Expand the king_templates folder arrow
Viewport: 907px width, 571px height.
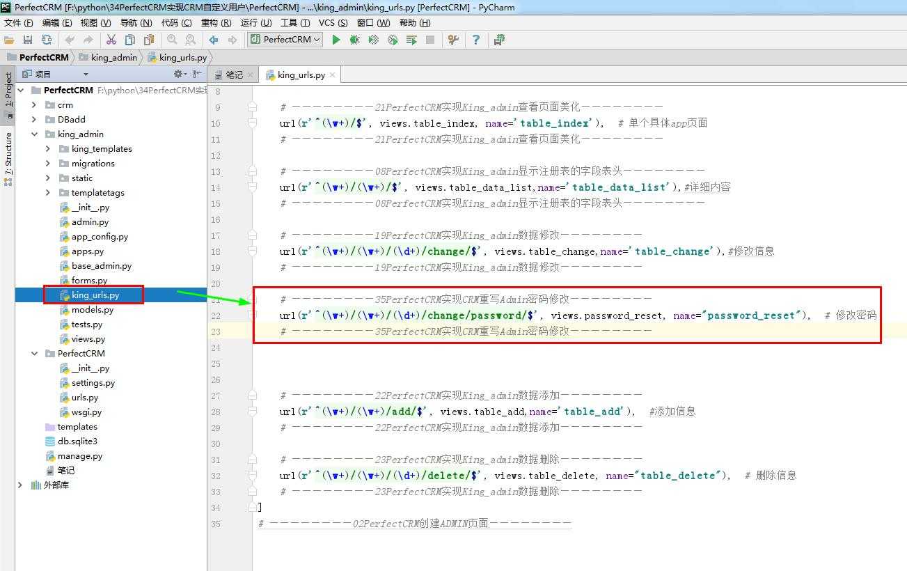(48, 148)
